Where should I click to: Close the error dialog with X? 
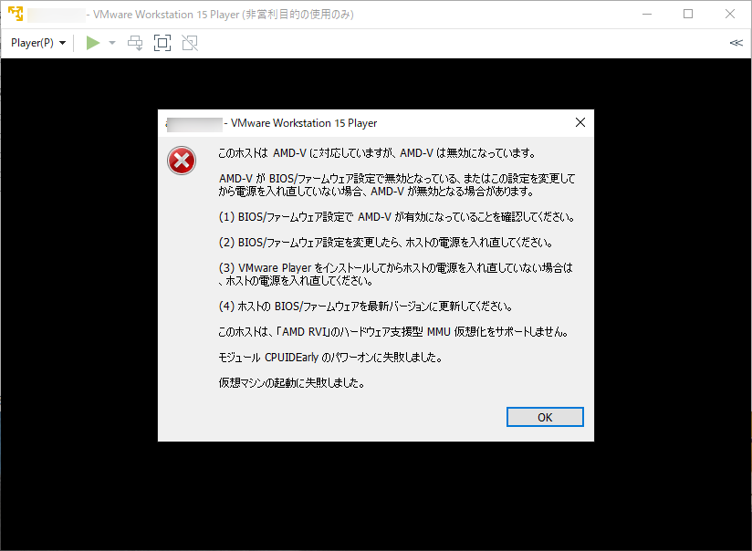click(580, 123)
